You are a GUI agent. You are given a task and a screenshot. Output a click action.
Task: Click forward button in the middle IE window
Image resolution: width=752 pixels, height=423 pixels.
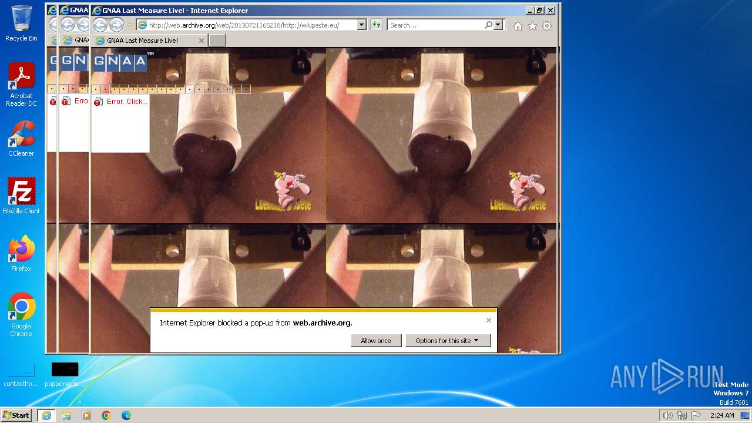83,25
